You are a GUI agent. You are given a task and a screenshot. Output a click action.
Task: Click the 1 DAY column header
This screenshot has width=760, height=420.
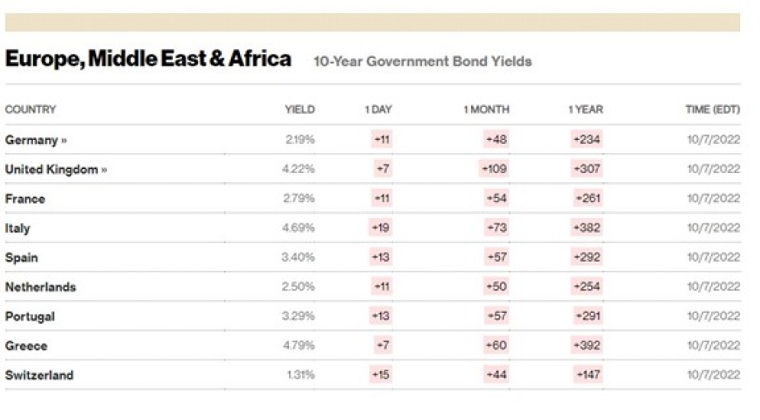(x=378, y=109)
